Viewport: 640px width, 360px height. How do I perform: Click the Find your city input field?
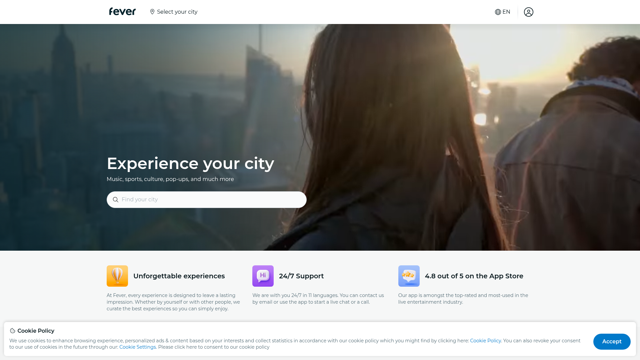coord(206,199)
